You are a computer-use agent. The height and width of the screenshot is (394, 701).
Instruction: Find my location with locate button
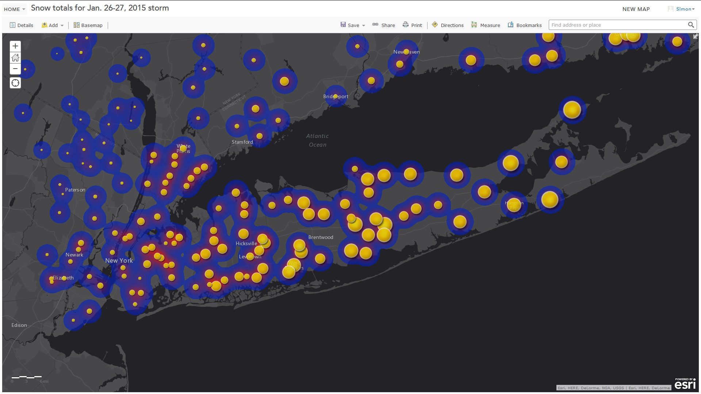[x=15, y=83]
